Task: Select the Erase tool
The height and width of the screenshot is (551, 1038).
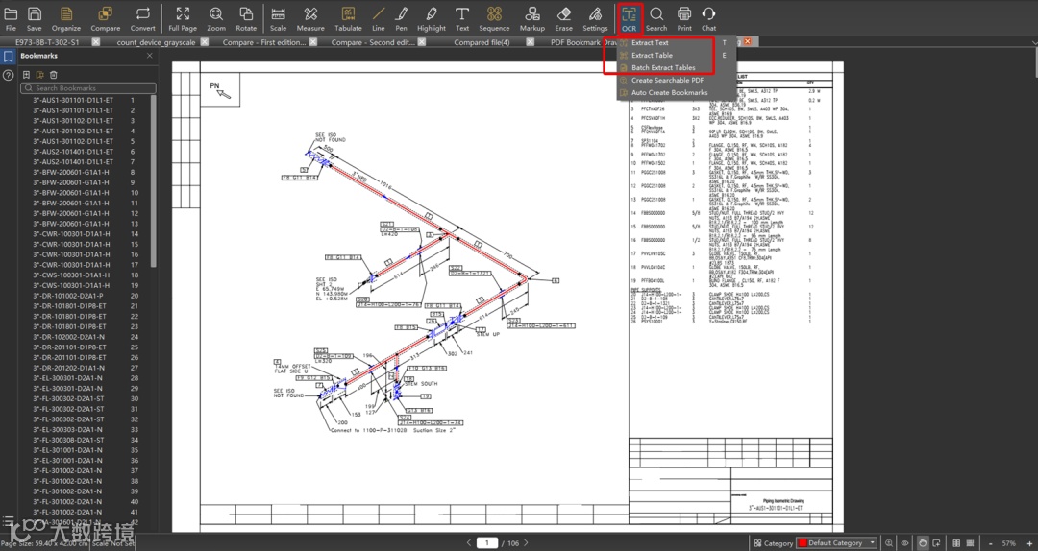Action: pyautogui.click(x=564, y=19)
